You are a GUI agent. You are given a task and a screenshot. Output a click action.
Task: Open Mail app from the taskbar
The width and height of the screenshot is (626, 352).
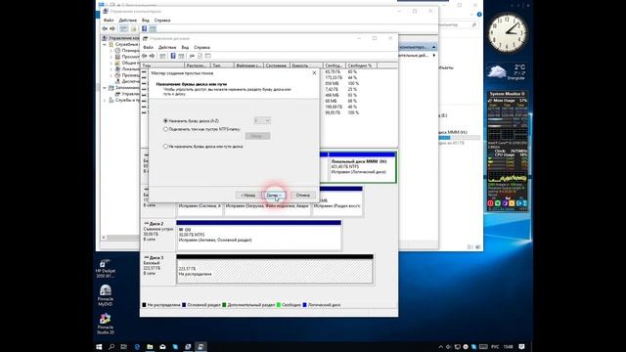click(162, 347)
